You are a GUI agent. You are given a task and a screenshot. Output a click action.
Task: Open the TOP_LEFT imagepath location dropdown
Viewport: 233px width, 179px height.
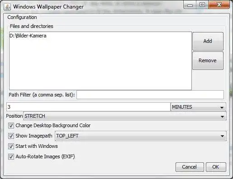pos(141,136)
